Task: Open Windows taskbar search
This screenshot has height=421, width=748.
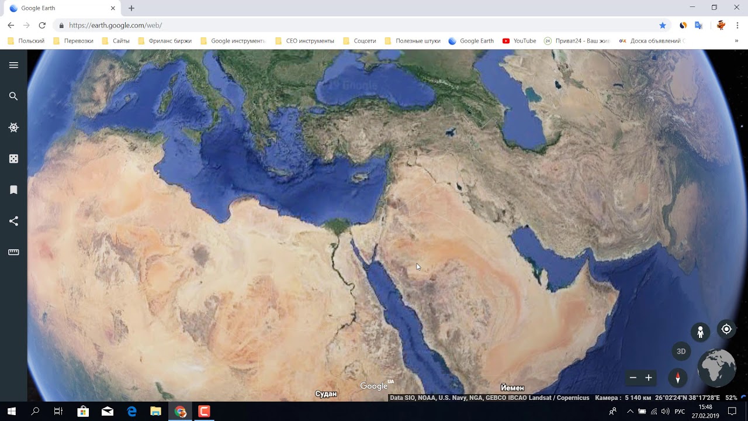Action: [35, 412]
